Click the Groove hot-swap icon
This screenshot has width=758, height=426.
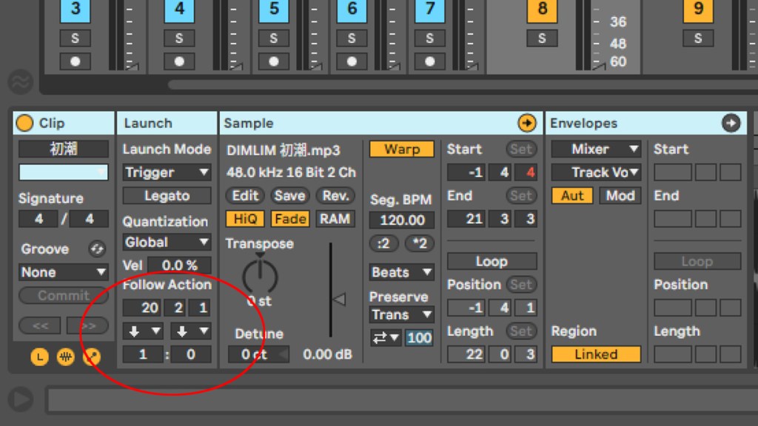(x=96, y=249)
